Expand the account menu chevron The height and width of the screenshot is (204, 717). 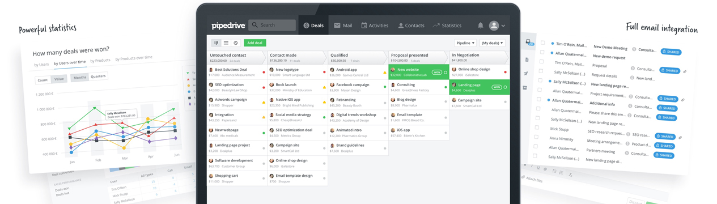point(503,26)
